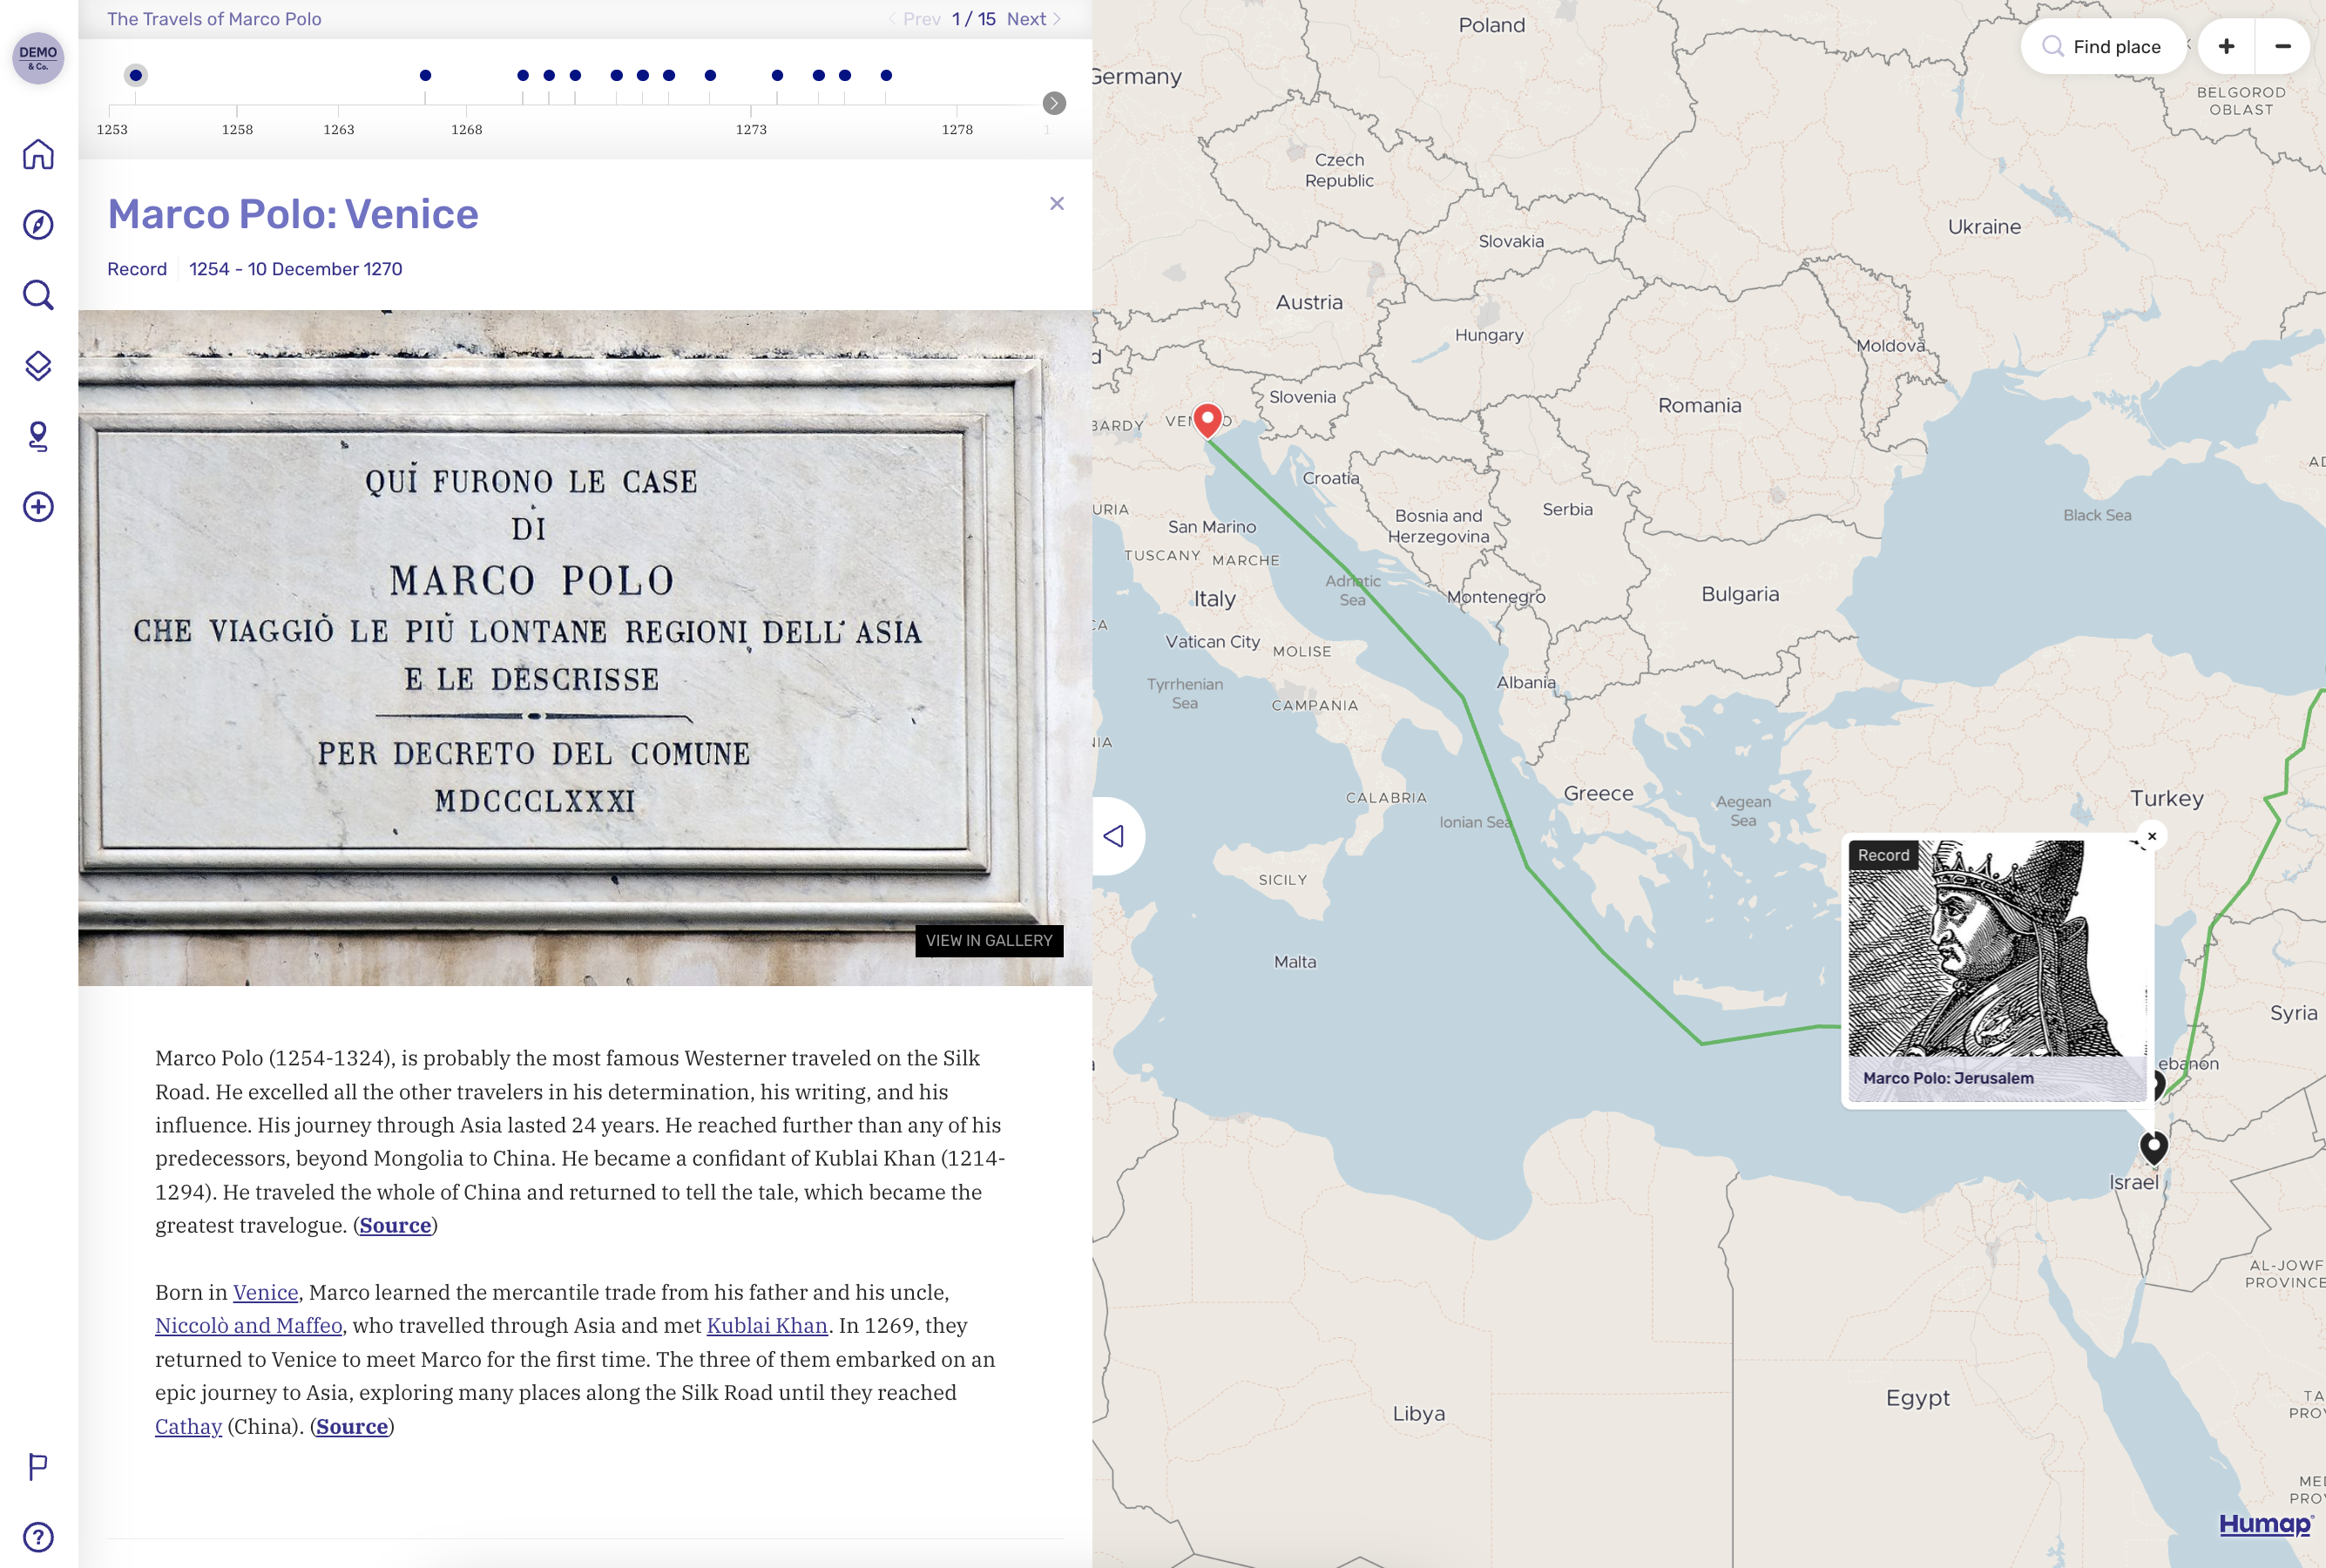Select the first timeline dot at 1253
This screenshot has width=2326, height=1568.
[135, 74]
